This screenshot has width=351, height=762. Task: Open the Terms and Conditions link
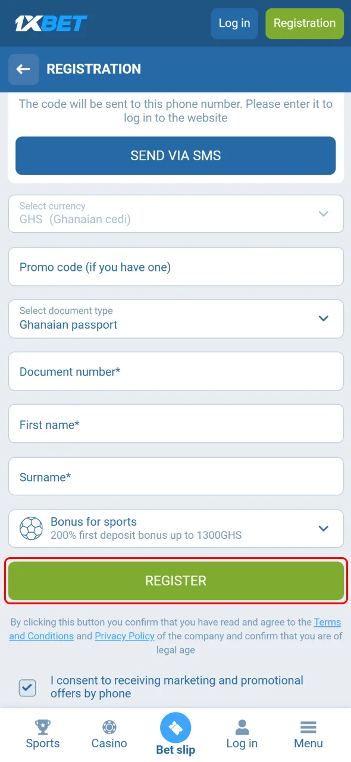point(327,622)
